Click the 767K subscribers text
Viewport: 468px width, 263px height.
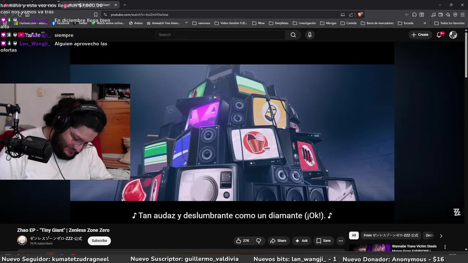click(41, 244)
